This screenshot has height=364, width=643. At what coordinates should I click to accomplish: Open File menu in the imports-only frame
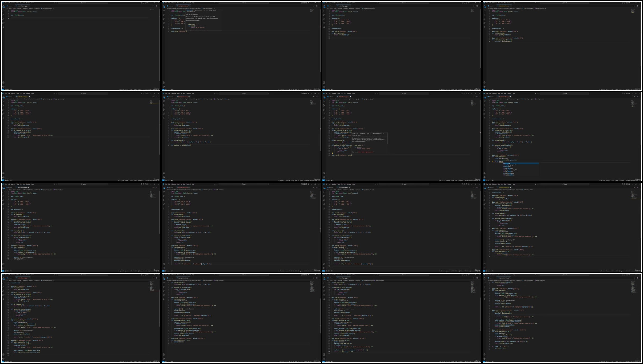click(6, 3)
